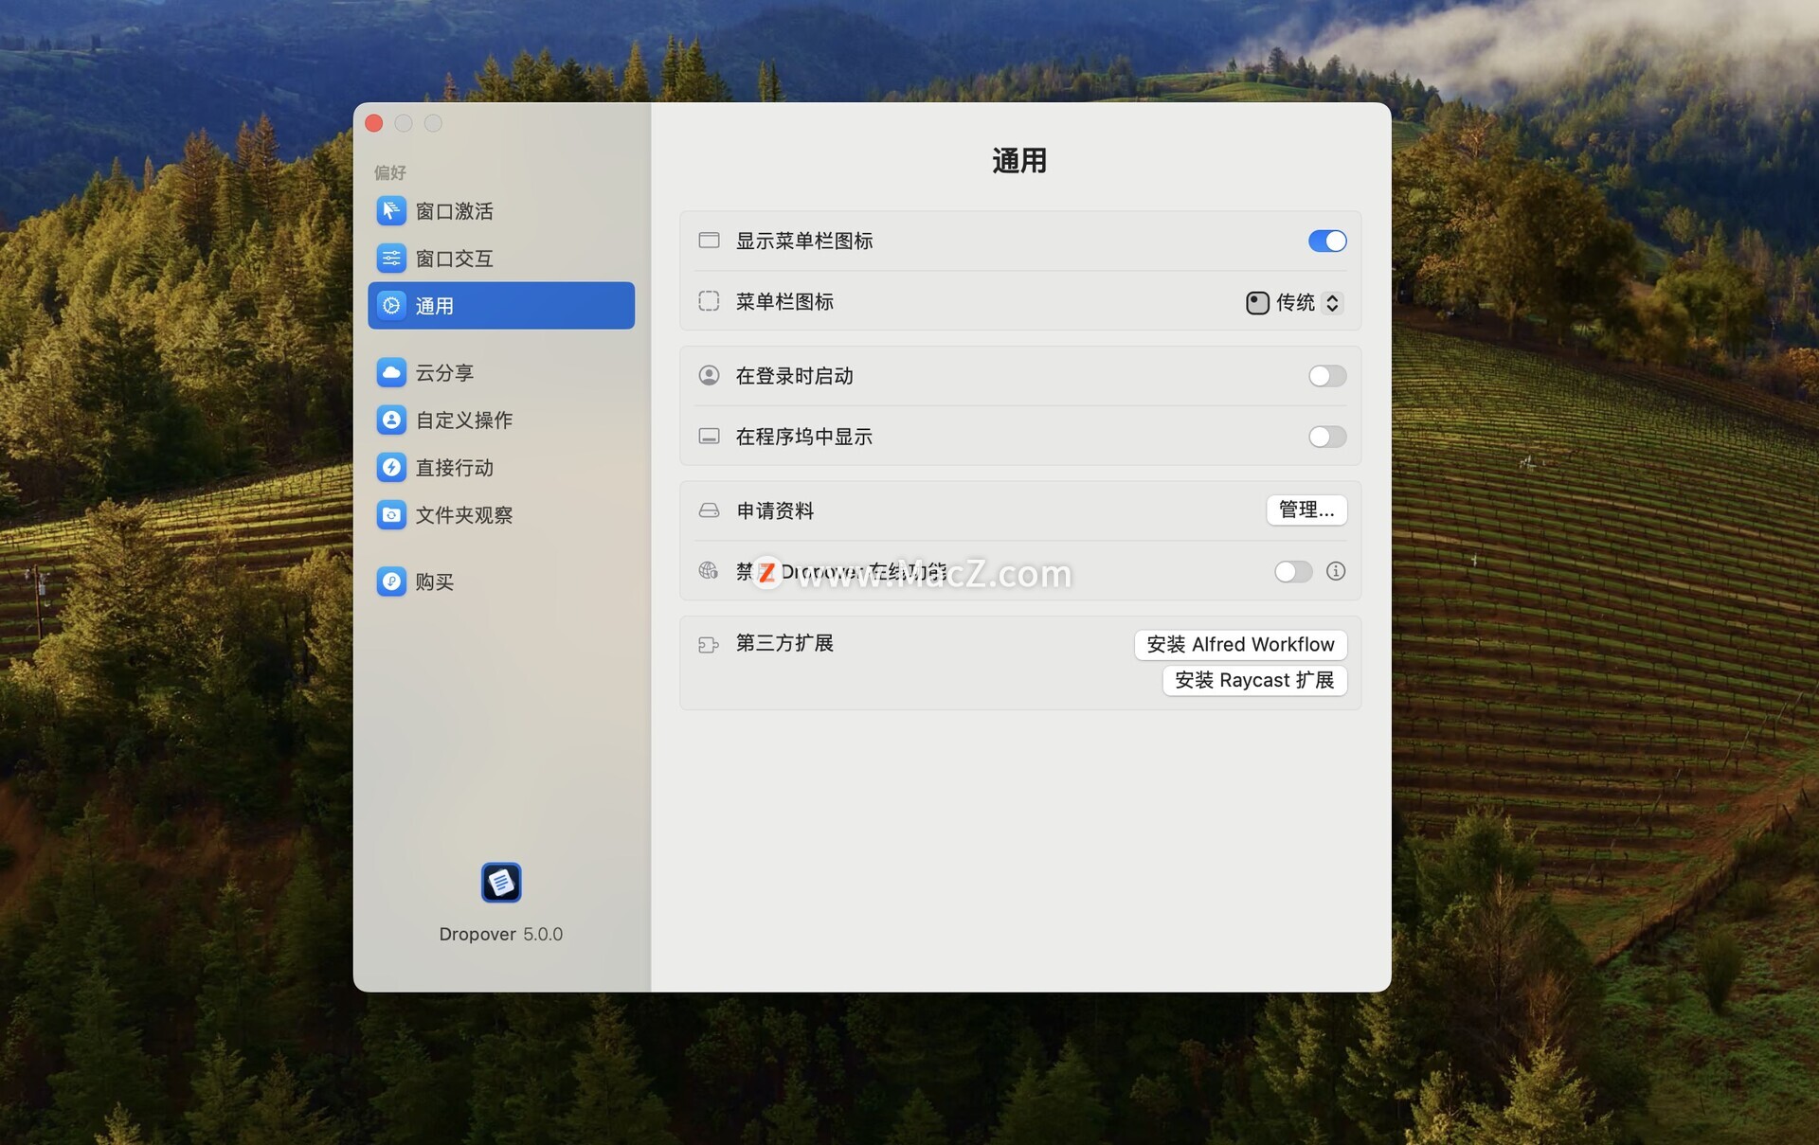Click the info icon beside online features toggle
Image resolution: width=1819 pixels, height=1145 pixels.
point(1336,571)
